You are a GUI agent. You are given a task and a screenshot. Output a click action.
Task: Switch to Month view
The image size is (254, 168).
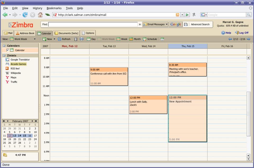coord(135,39)
